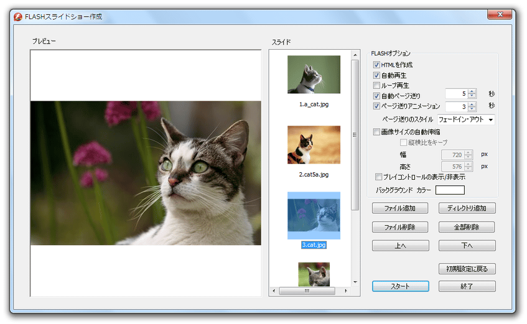
Task: Open the ページ送りのスタイル dropdown
Action: [x=466, y=119]
